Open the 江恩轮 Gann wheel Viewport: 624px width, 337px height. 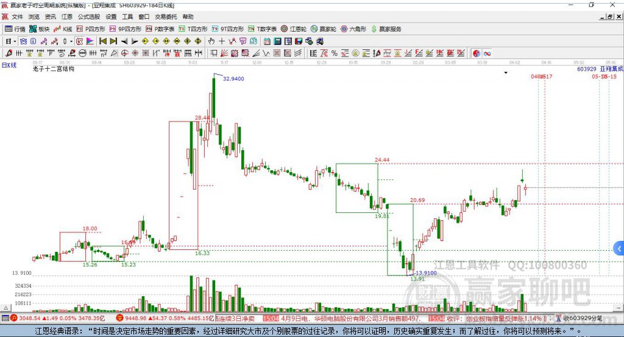pos(294,29)
